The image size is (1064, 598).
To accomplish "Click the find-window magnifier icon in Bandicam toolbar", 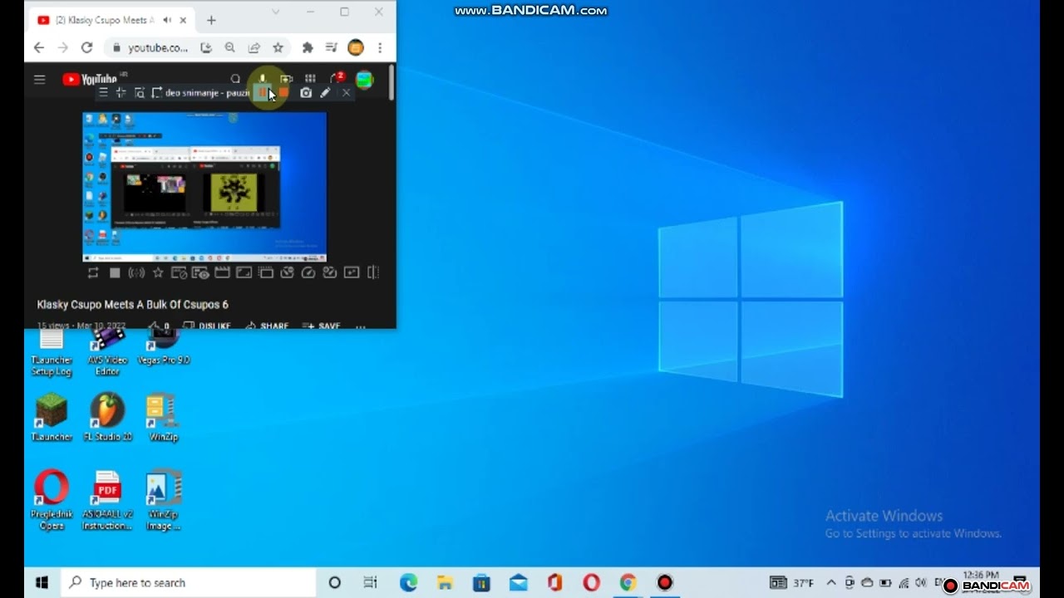I will 140,93.
